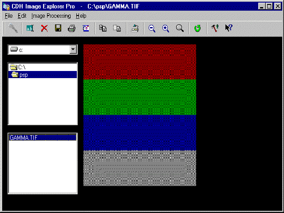Click the zoom out magnifier icon
Viewport: 284px width, 213px height.
(152, 28)
